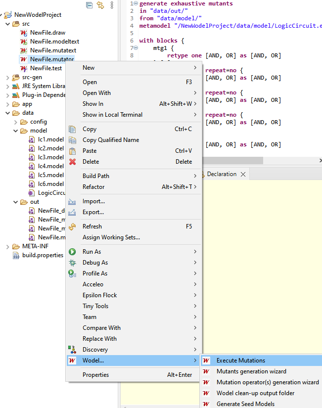
Task: Toggle Link with Editor icon
Action: (100, 5)
